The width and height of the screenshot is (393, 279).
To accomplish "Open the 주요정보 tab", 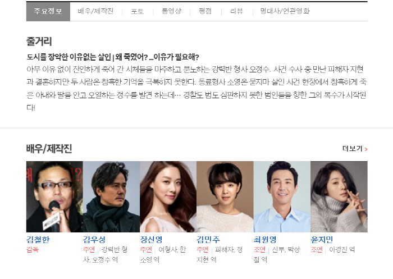I will coord(48,11).
